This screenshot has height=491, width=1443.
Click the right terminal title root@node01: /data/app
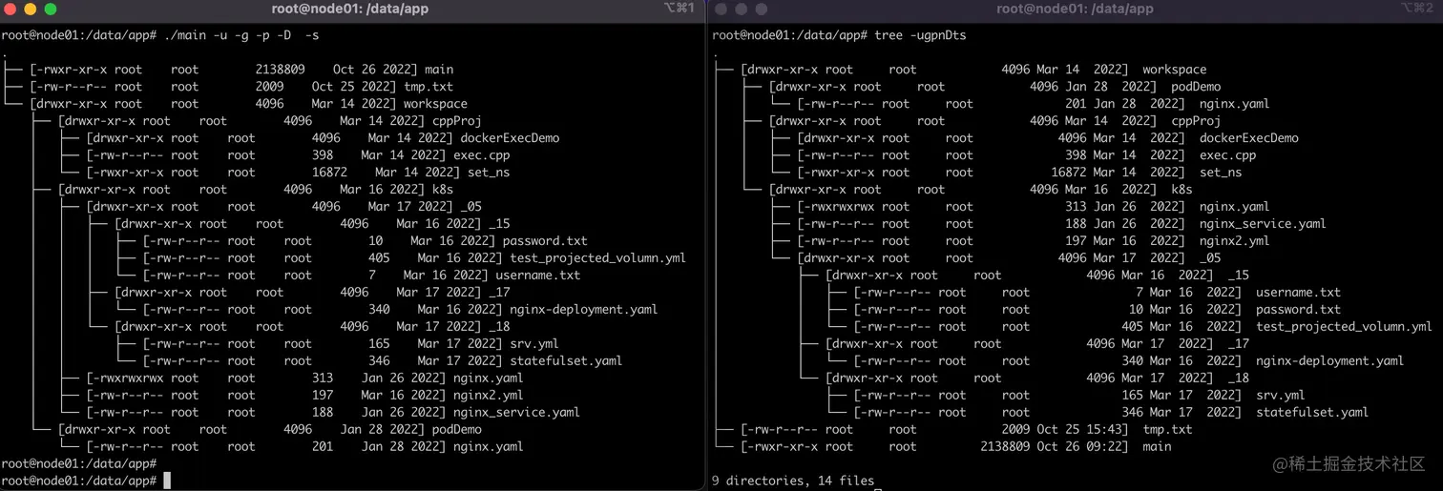pyautogui.click(x=1075, y=9)
